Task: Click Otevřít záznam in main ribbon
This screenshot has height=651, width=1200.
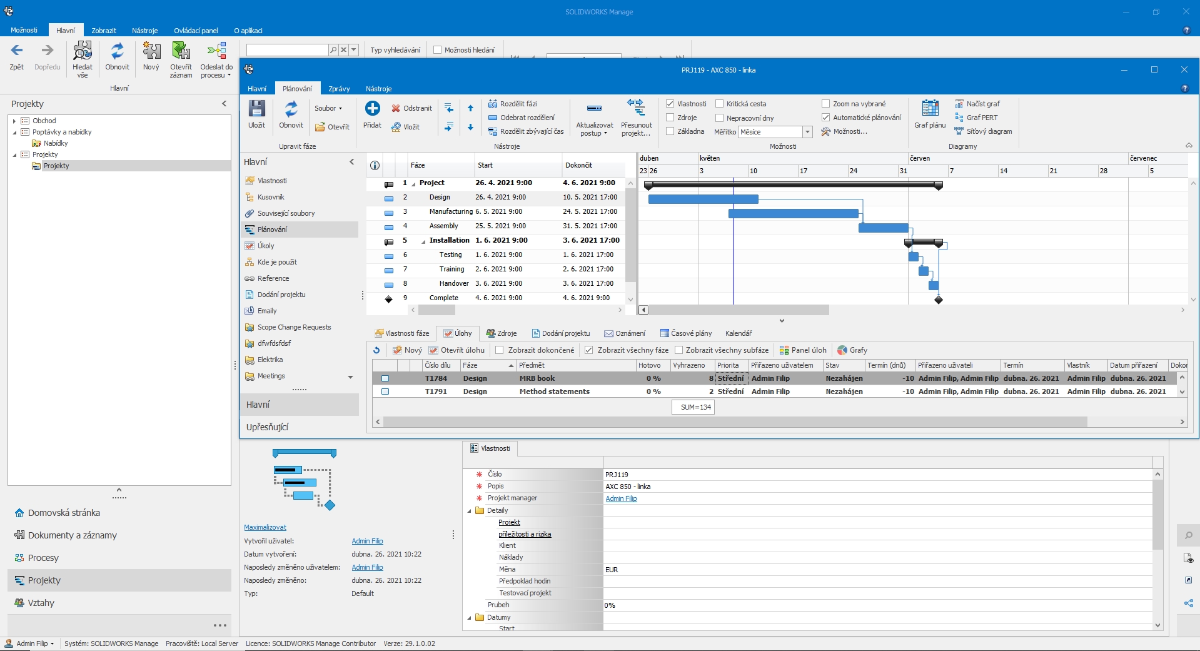Action: (181, 59)
